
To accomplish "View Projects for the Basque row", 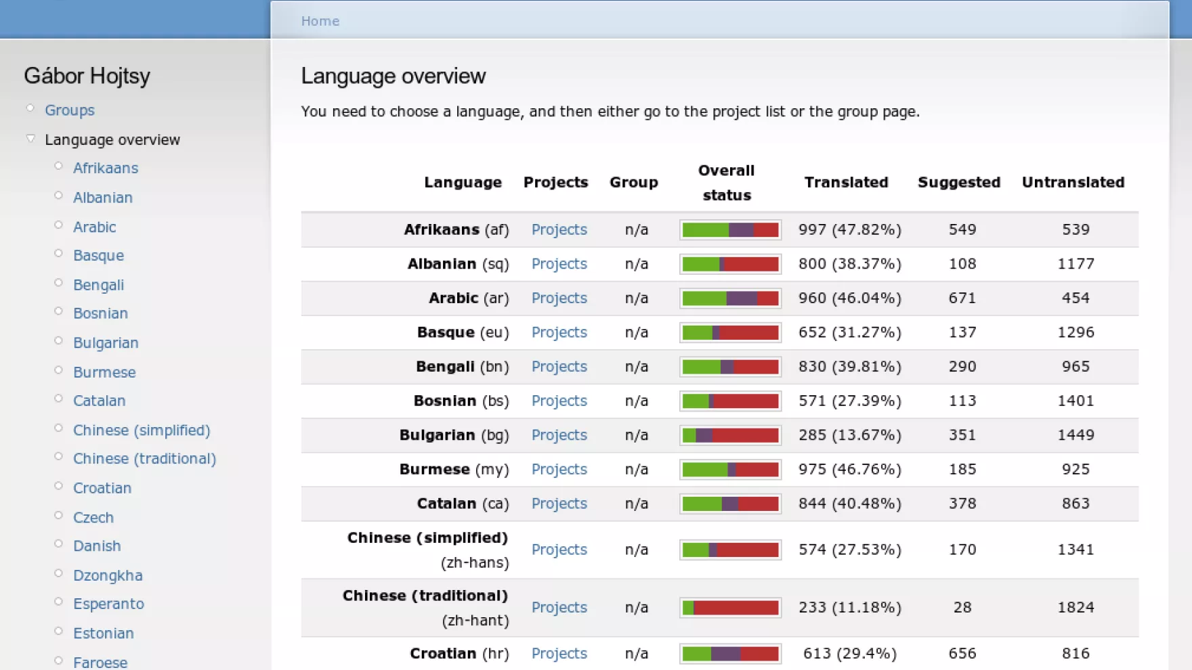I will 559,332.
